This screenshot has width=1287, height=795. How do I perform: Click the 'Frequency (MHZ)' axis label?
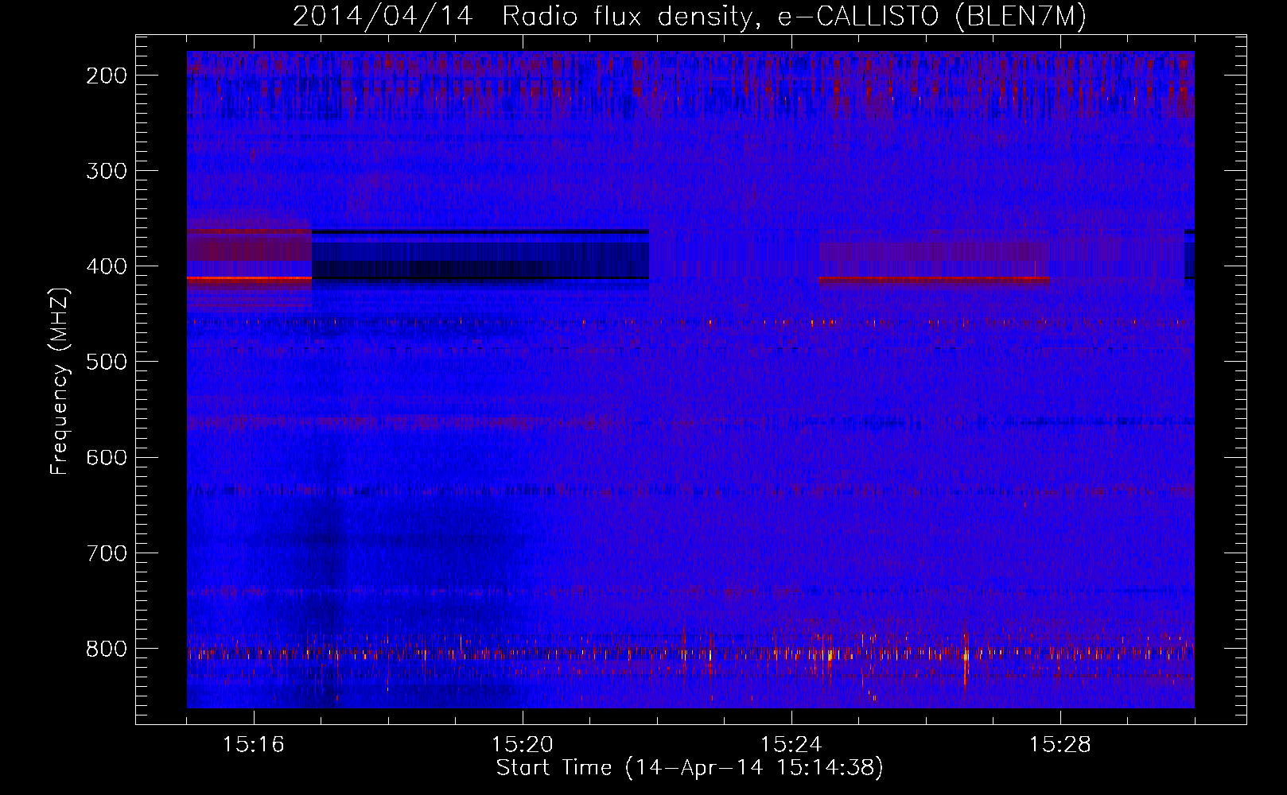pos(60,382)
